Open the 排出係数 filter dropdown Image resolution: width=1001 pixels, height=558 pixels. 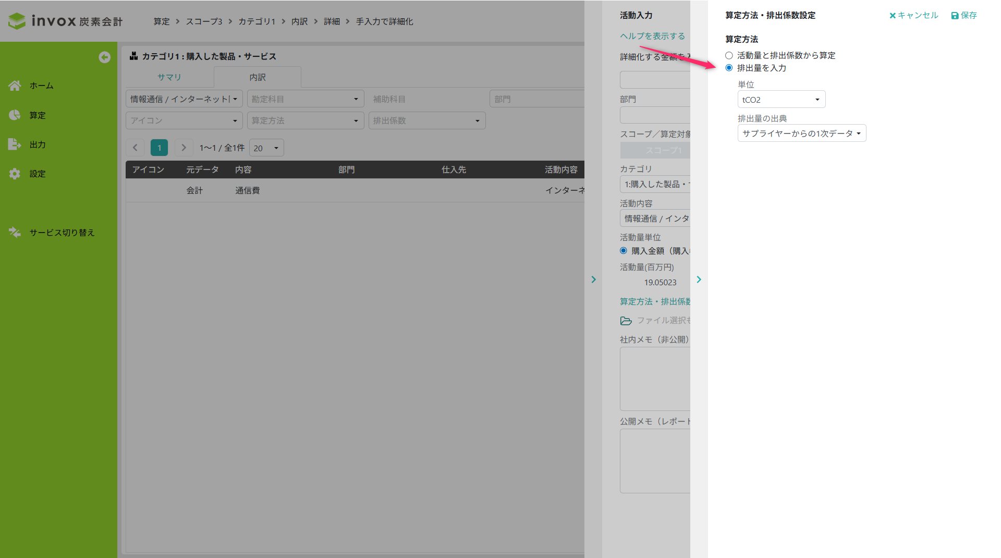point(427,120)
